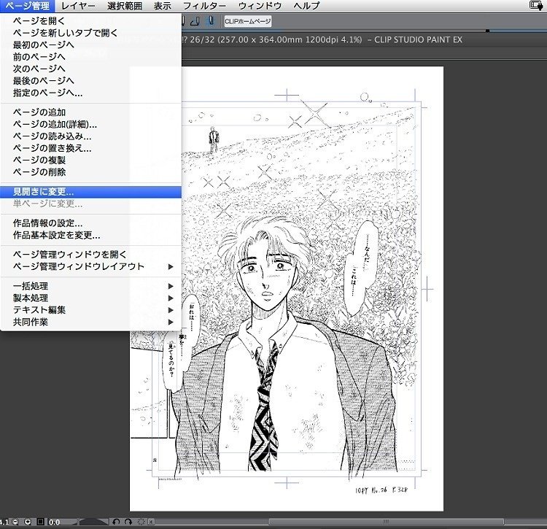Viewport: 547px width, 529px height.
Task: Open the フィルター menu
Action: click(205, 6)
